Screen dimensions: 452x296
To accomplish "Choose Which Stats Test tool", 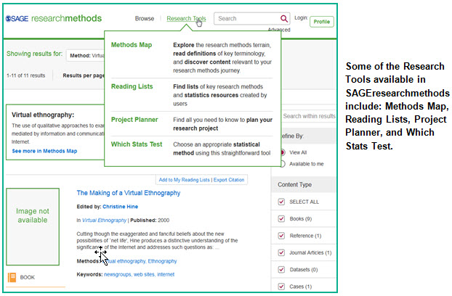I will coord(137,144).
